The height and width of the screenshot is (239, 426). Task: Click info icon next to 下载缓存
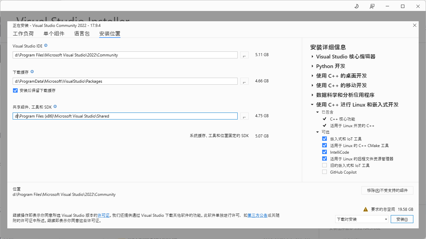point(32,72)
